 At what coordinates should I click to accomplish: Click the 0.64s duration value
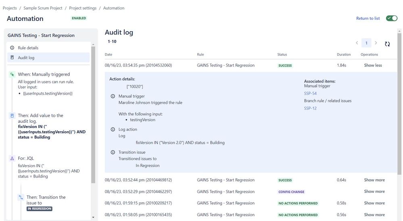pyautogui.click(x=341, y=180)
